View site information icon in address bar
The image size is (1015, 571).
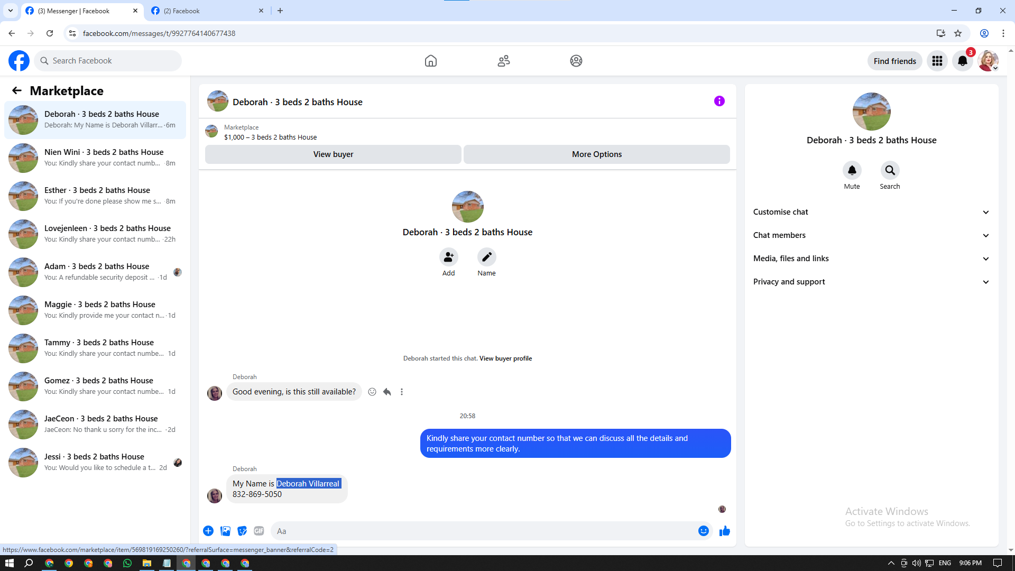(72, 33)
